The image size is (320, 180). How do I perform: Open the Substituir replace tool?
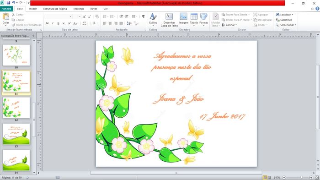click(284, 20)
